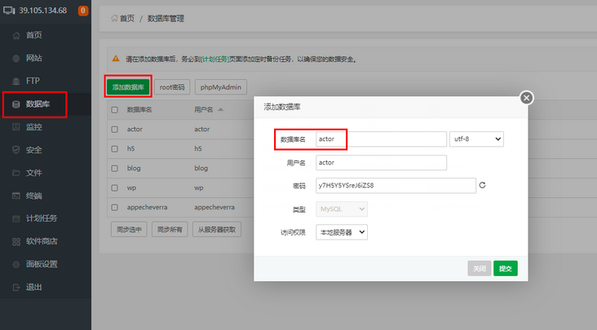Click the security shield icon
Viewport: 597px width, 330px height.
(16, 150)
